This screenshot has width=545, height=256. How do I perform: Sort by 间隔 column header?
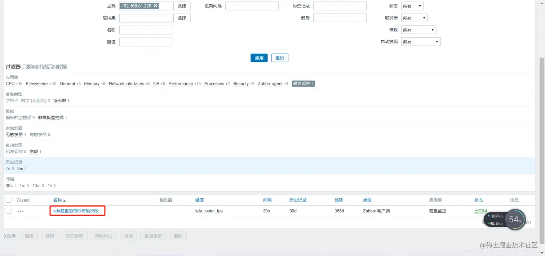267,200
